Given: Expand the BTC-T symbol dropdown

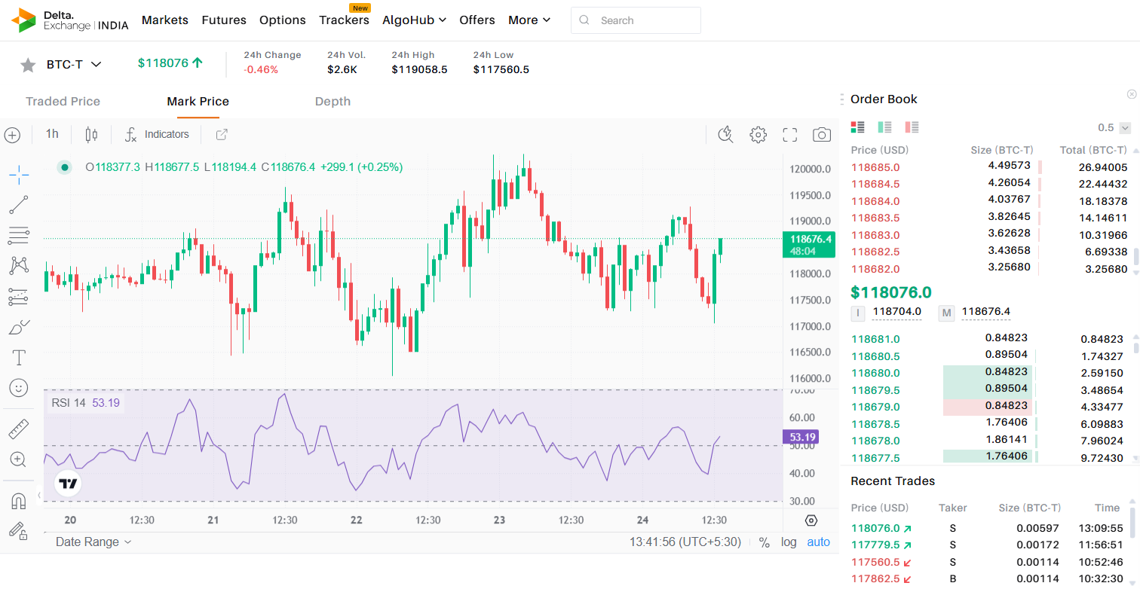Looking at the screenshot, I should click(96, 65).
